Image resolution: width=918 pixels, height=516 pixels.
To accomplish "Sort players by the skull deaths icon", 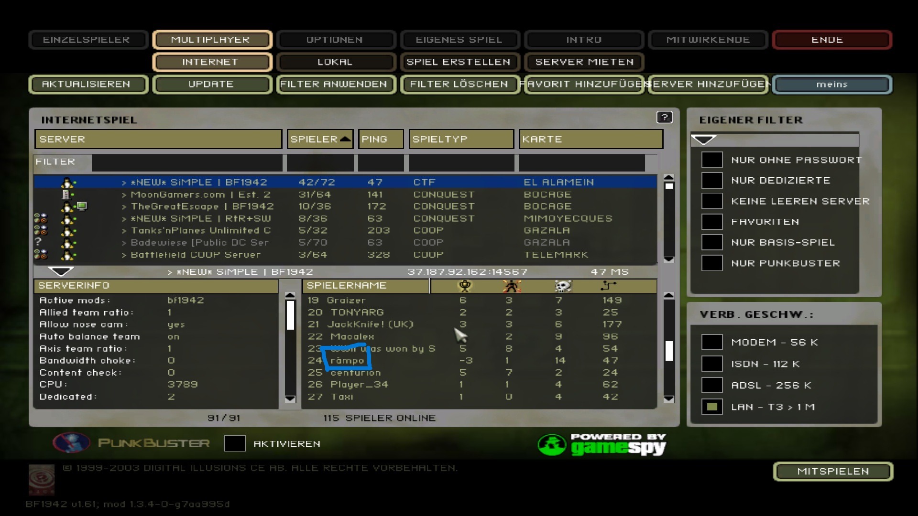I will coord(563,286).
